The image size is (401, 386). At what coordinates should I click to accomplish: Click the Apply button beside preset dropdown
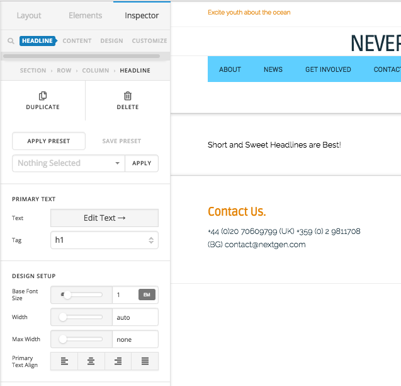pyautogui.click(x=142, y=163)
